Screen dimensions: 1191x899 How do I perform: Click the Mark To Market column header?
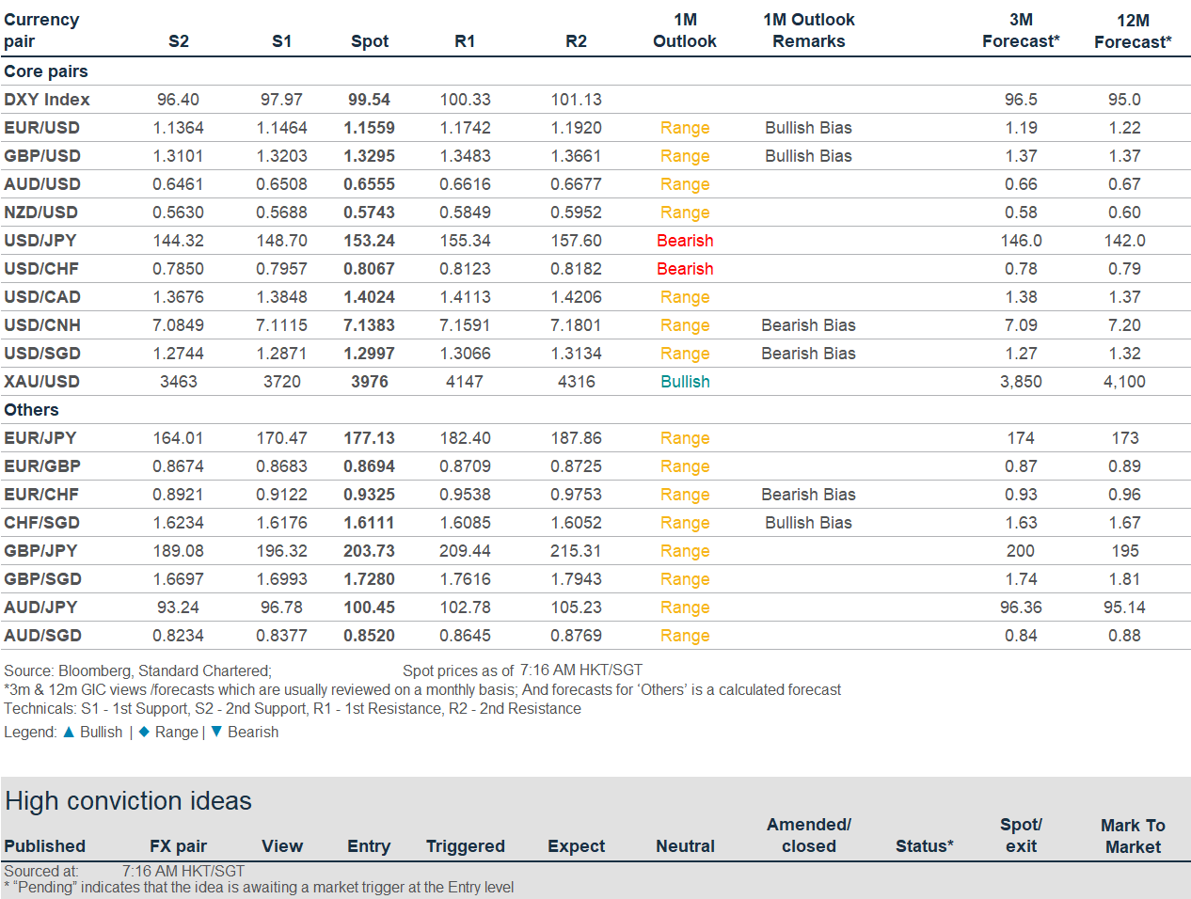[x=1133, y=836]
